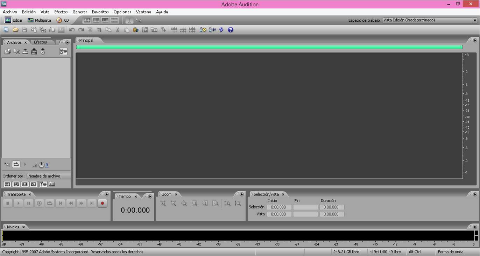The image size is (480, 256).
Task: Click the Cut scissors icon
Action: click(x=118, y=30)
